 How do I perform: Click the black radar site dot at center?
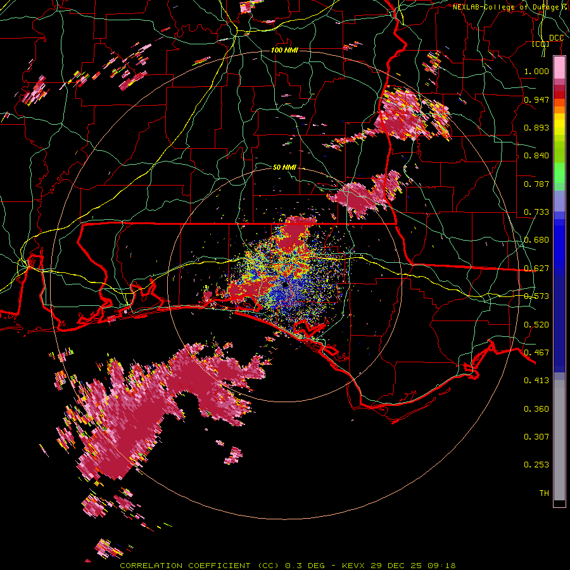pyautogui.click(x=285, y=284)
